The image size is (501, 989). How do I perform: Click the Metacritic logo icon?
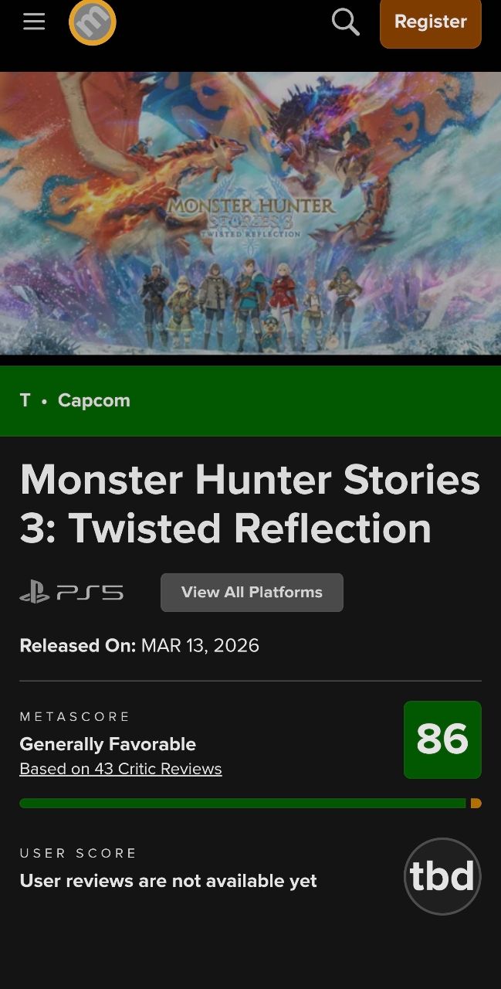point(93,22)
